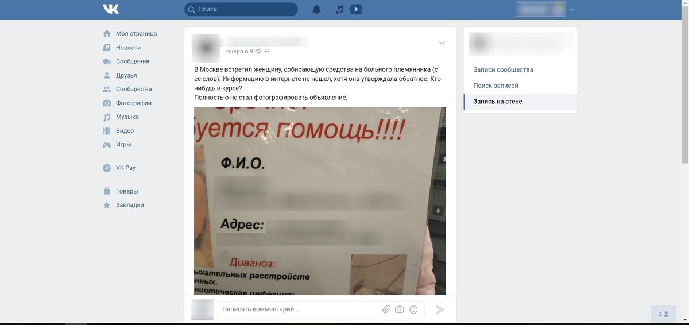689x325 pixels.
Task: Expand post options chevron menu
Action: click(x=442, y=43)
